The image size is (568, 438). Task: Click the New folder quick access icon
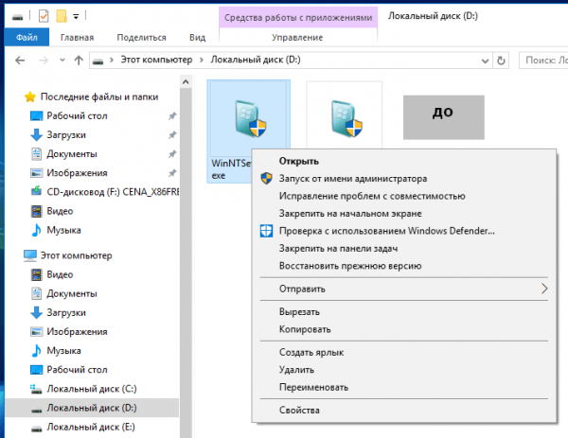[62, 16]
